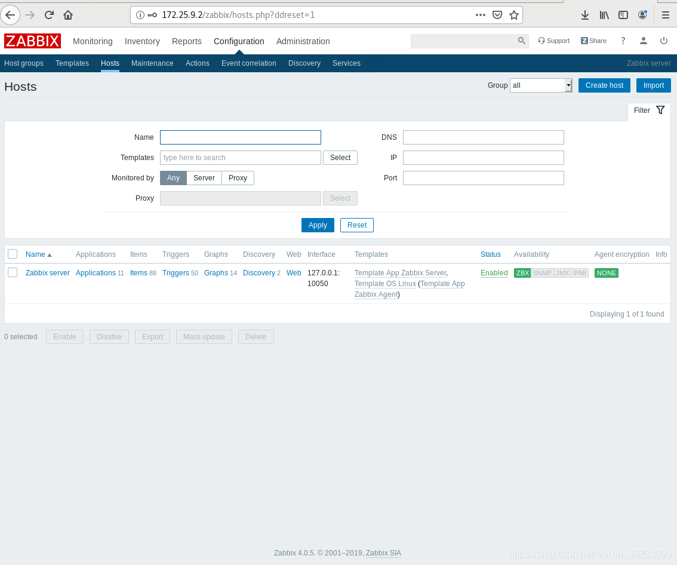Click the JMX availability badge
The image size is (677, 565).
click(562, 273)
